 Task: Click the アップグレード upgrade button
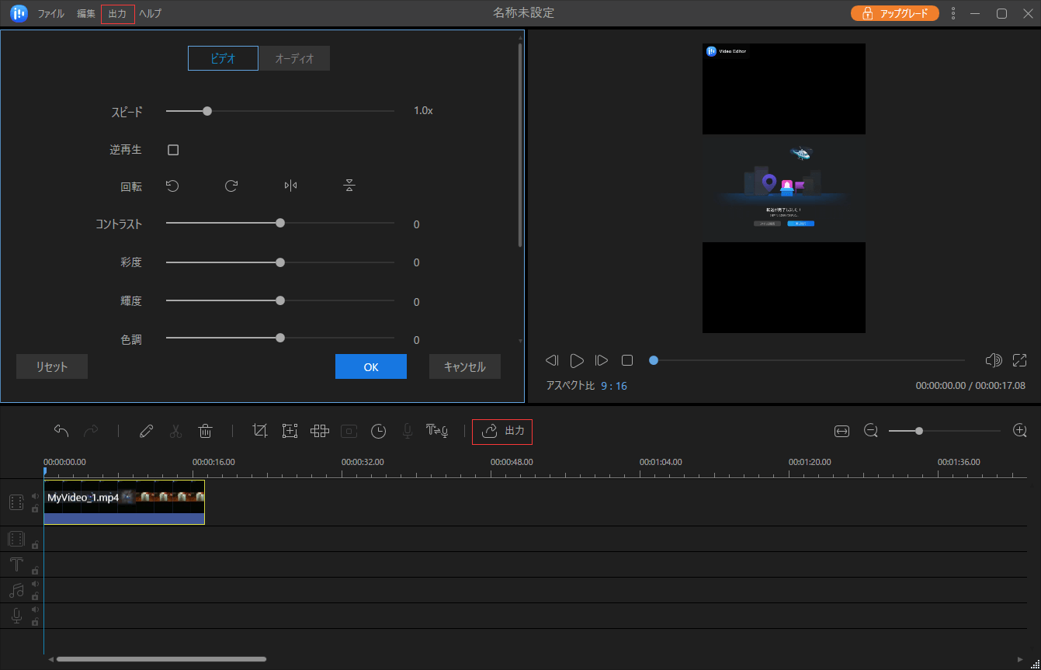[x=895, y=13]
